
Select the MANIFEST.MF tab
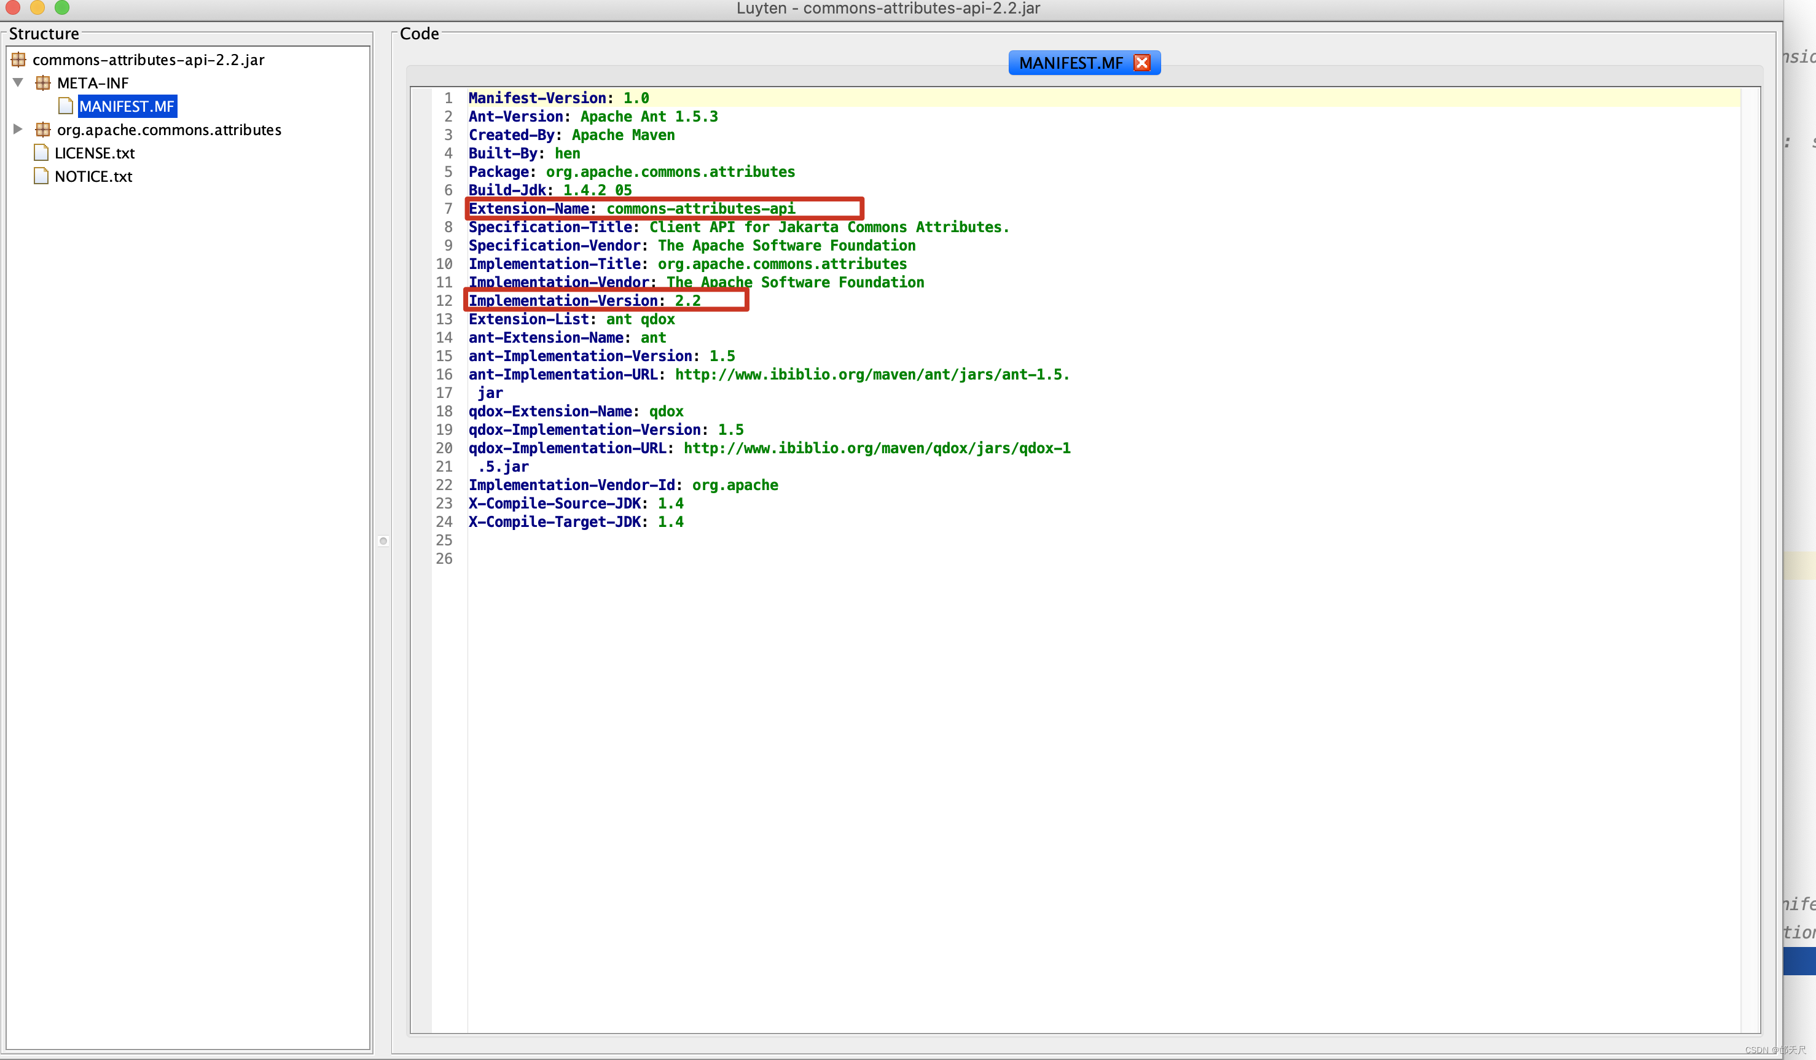[x=1070, y=63]
